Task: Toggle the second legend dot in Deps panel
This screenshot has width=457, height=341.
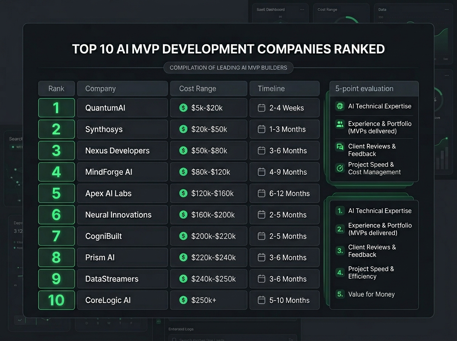Action: 14,247
